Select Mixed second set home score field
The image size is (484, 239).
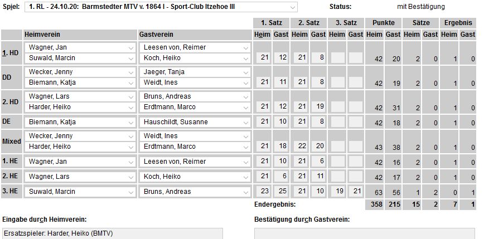299,146
